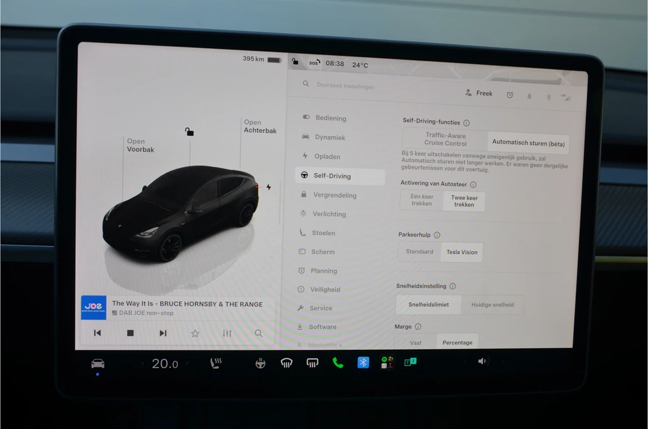This screenshot has height=429, width=648.
Task: Open the Freek driver profile menu
Action: click(x=479, y=93)
